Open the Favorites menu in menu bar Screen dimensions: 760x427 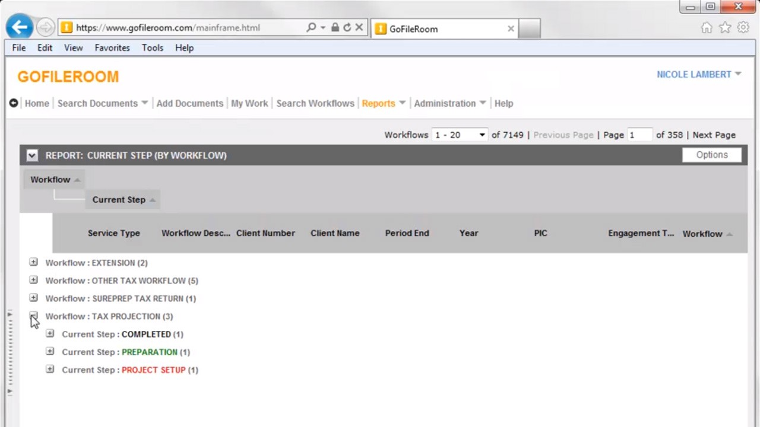coord(112,48)
